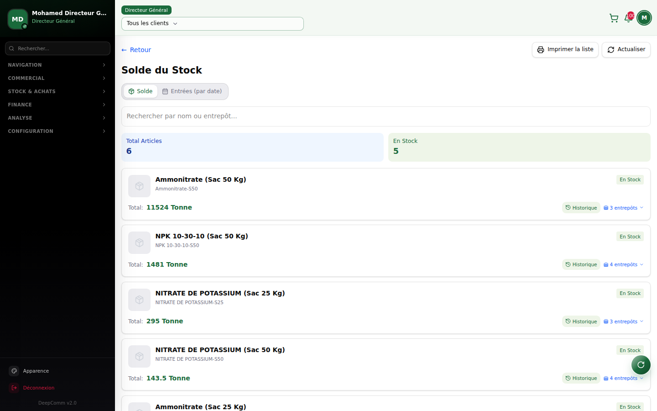Expand 3 entrepôts for NITRATE DE POTASSIUM (Sac 25 Kg)
The width and height of the screenshot is (657, 411).
[623, 321]
